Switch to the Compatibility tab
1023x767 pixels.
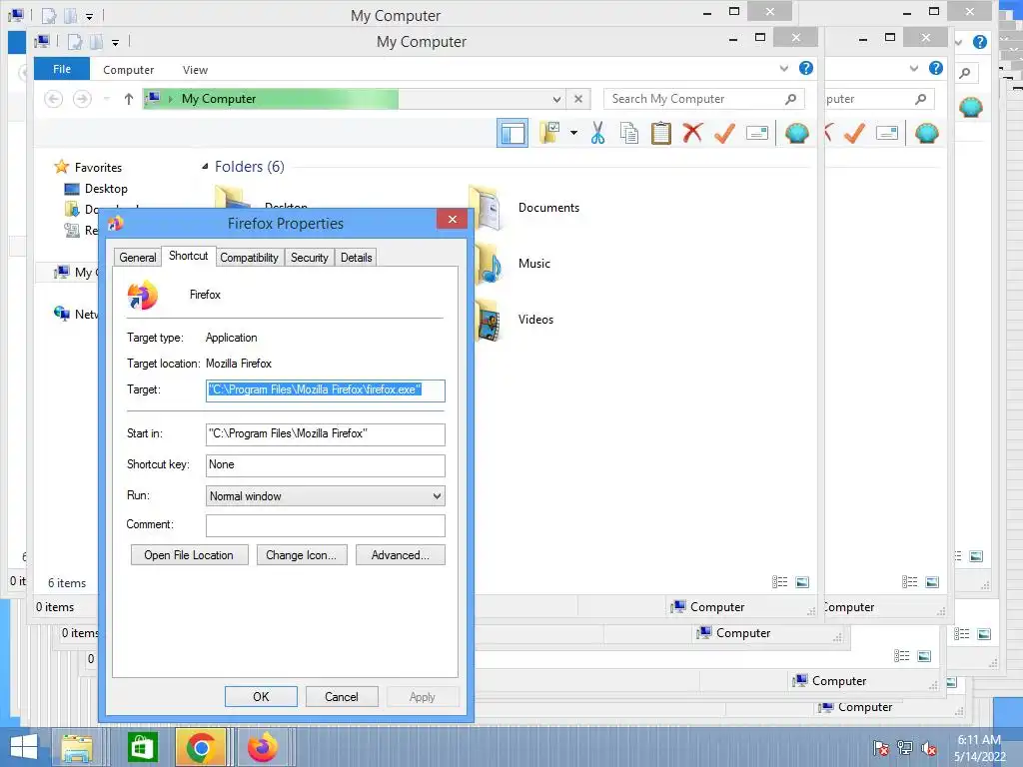coord(249,258)
